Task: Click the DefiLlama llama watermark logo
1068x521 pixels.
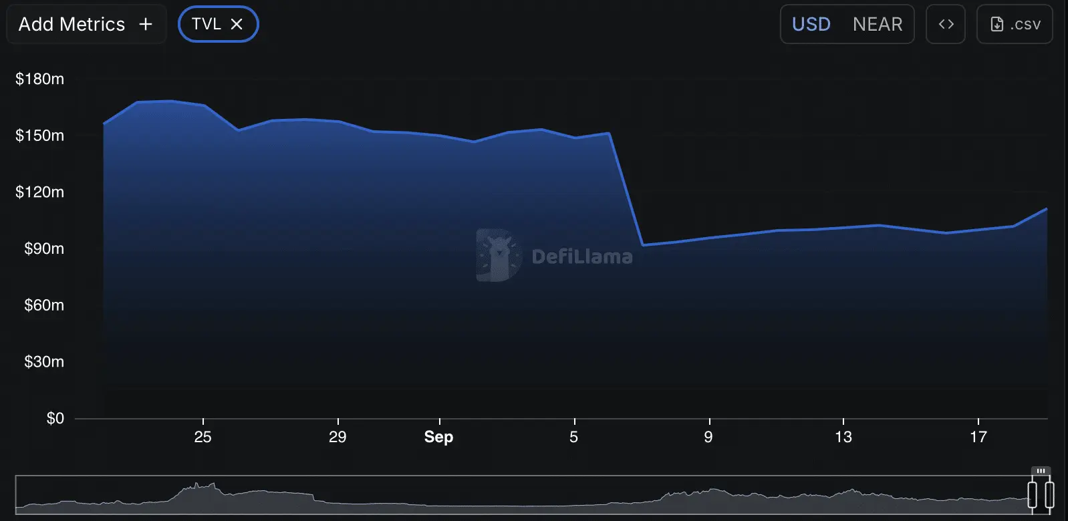Action: click(499, 255)
